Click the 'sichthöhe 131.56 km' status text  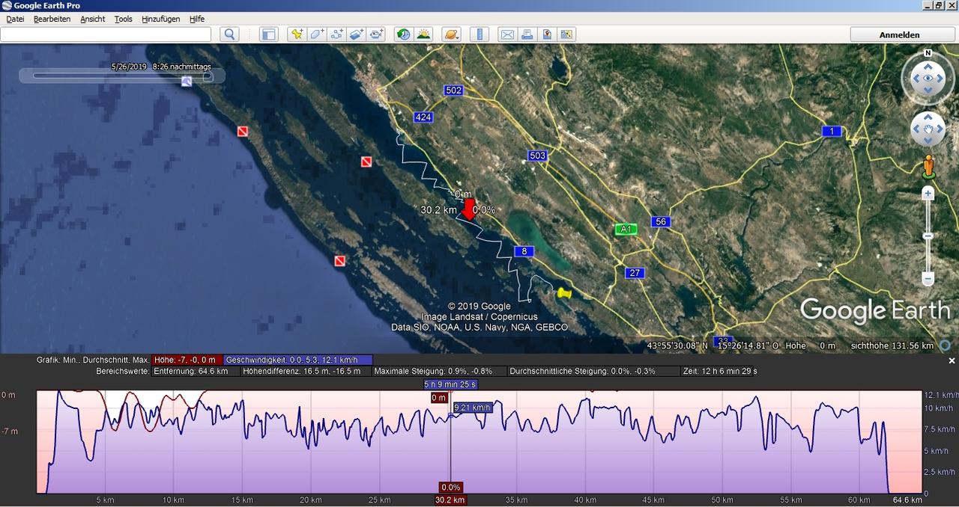[892, 345]
